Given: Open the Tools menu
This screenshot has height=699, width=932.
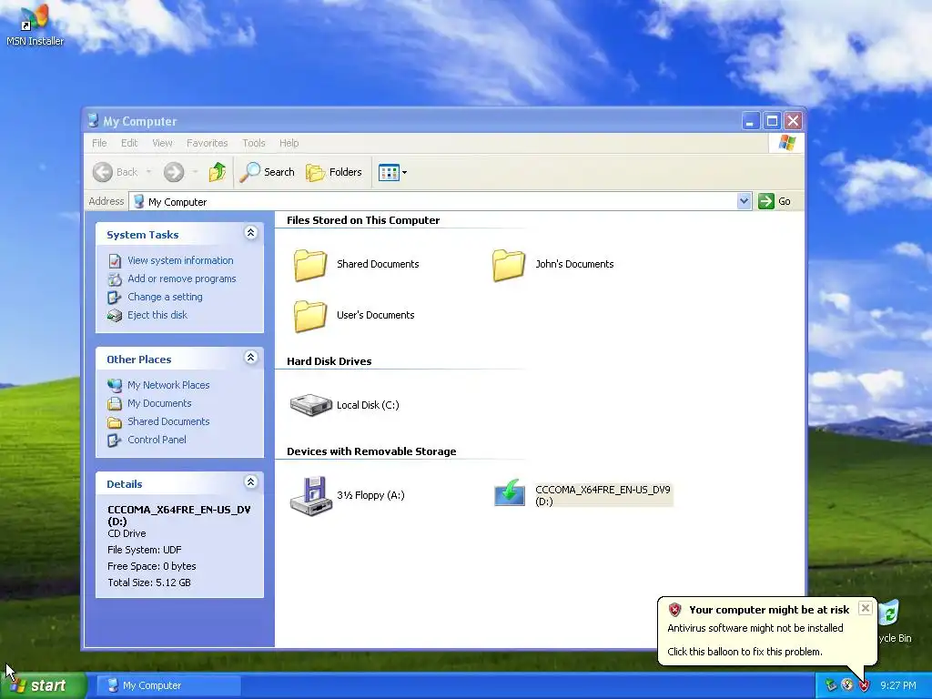Looking at the screenshot, I should [254, 143].
